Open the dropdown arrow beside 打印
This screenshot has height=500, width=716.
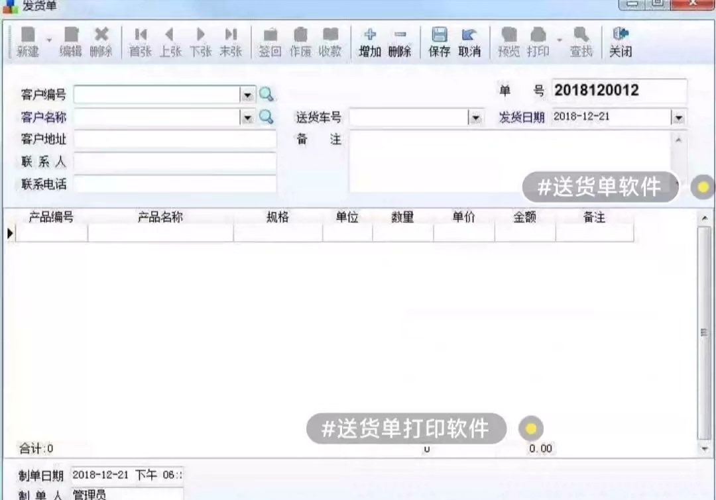coord(560,40)
